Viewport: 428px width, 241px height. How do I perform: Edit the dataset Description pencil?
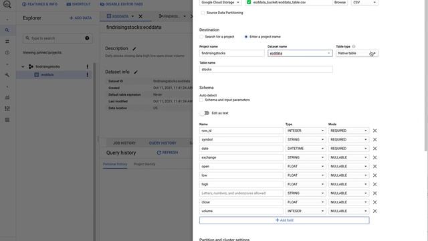tap(134, 49)
